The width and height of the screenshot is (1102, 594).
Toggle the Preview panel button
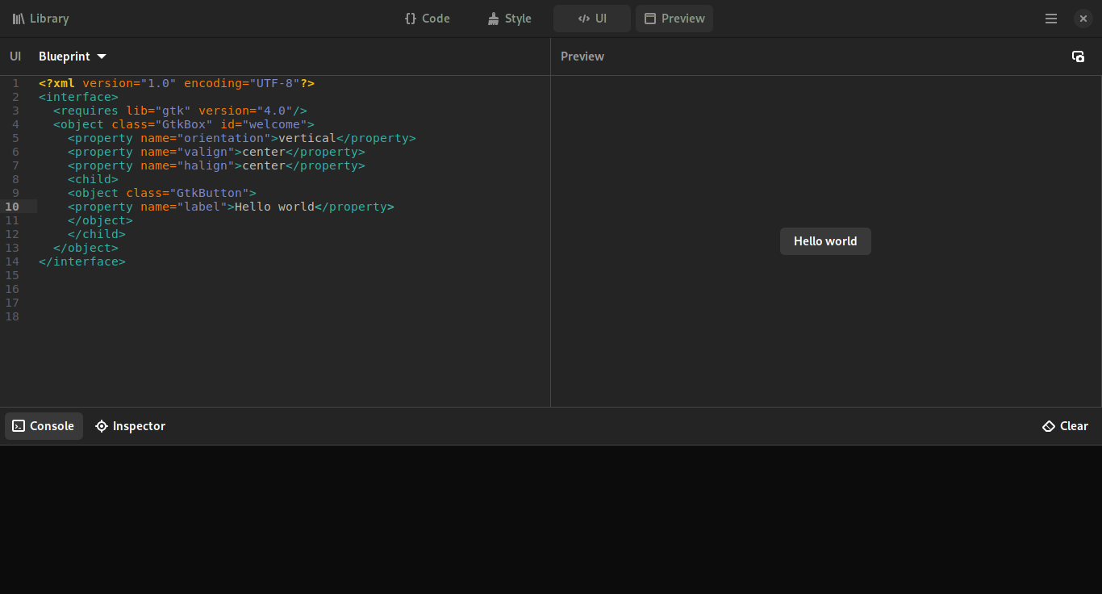tap(674, 18)
